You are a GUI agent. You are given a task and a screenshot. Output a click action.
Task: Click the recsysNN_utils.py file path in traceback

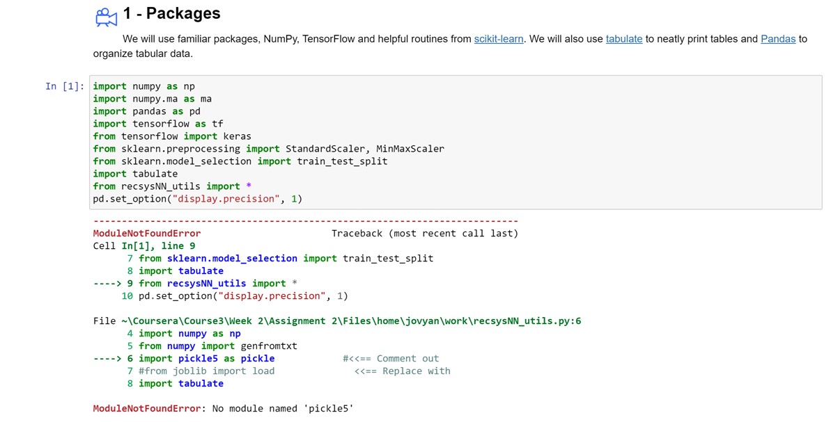[x=337, y=321]
